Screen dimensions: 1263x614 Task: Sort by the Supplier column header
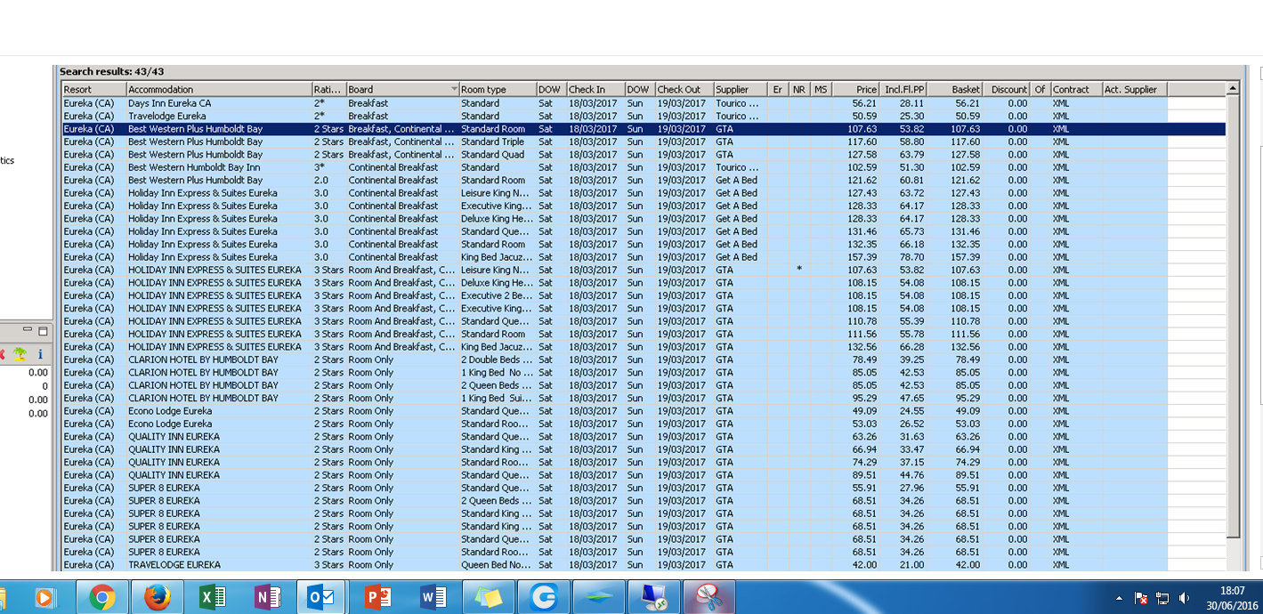740,90
